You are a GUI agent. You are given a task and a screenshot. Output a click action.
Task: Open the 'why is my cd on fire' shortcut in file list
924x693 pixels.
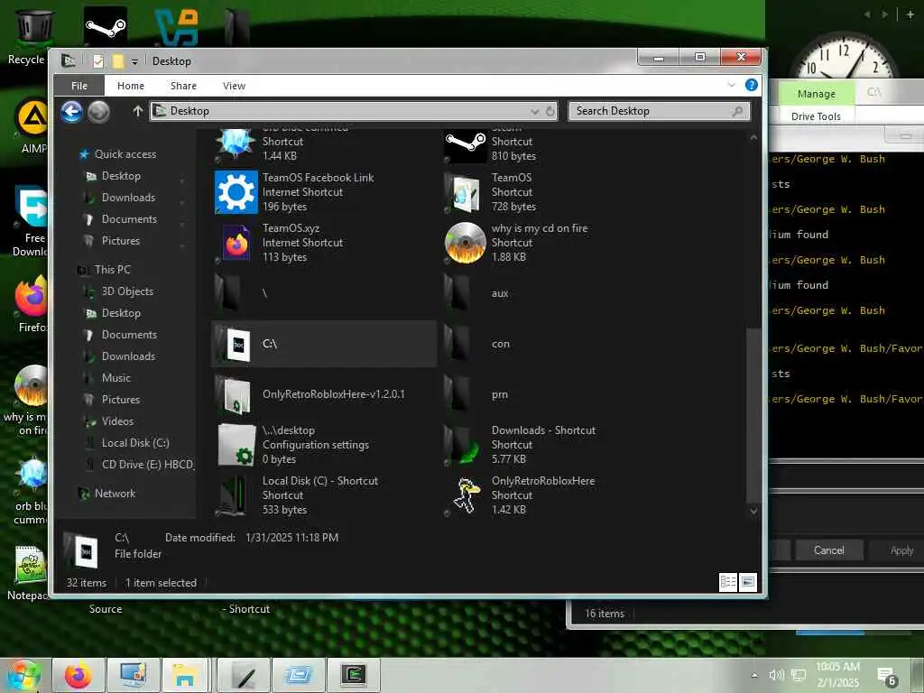[x=465, y=243]
